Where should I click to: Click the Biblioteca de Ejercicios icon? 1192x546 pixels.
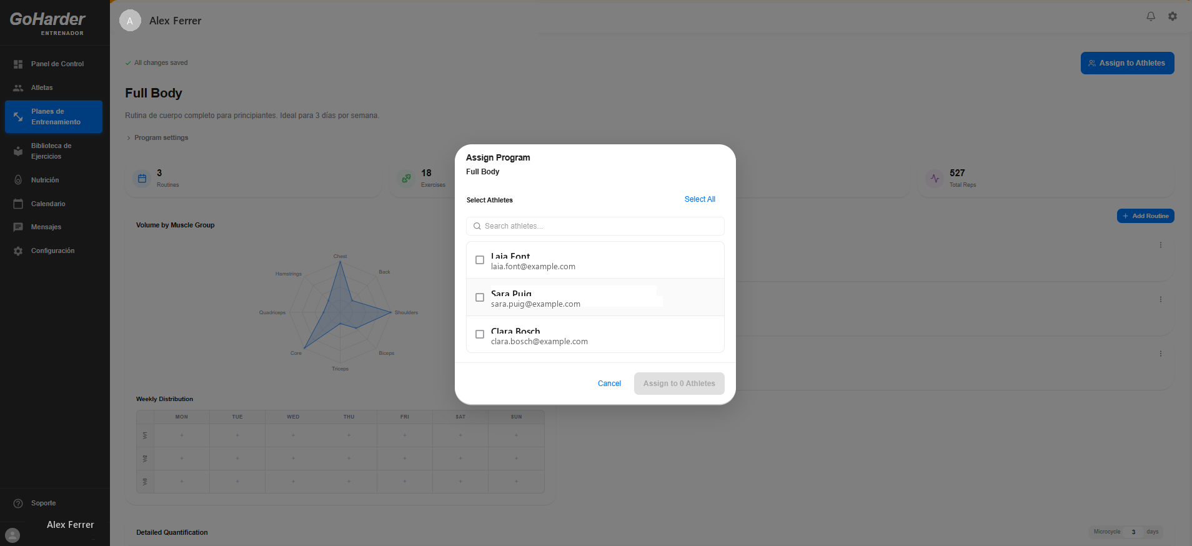[18, 151]
